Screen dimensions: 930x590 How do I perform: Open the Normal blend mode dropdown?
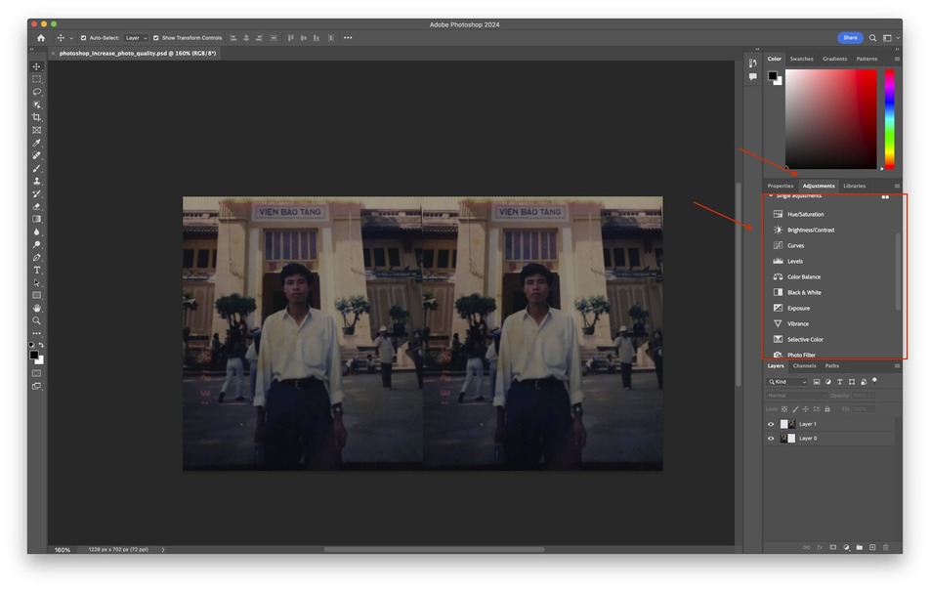796,396
